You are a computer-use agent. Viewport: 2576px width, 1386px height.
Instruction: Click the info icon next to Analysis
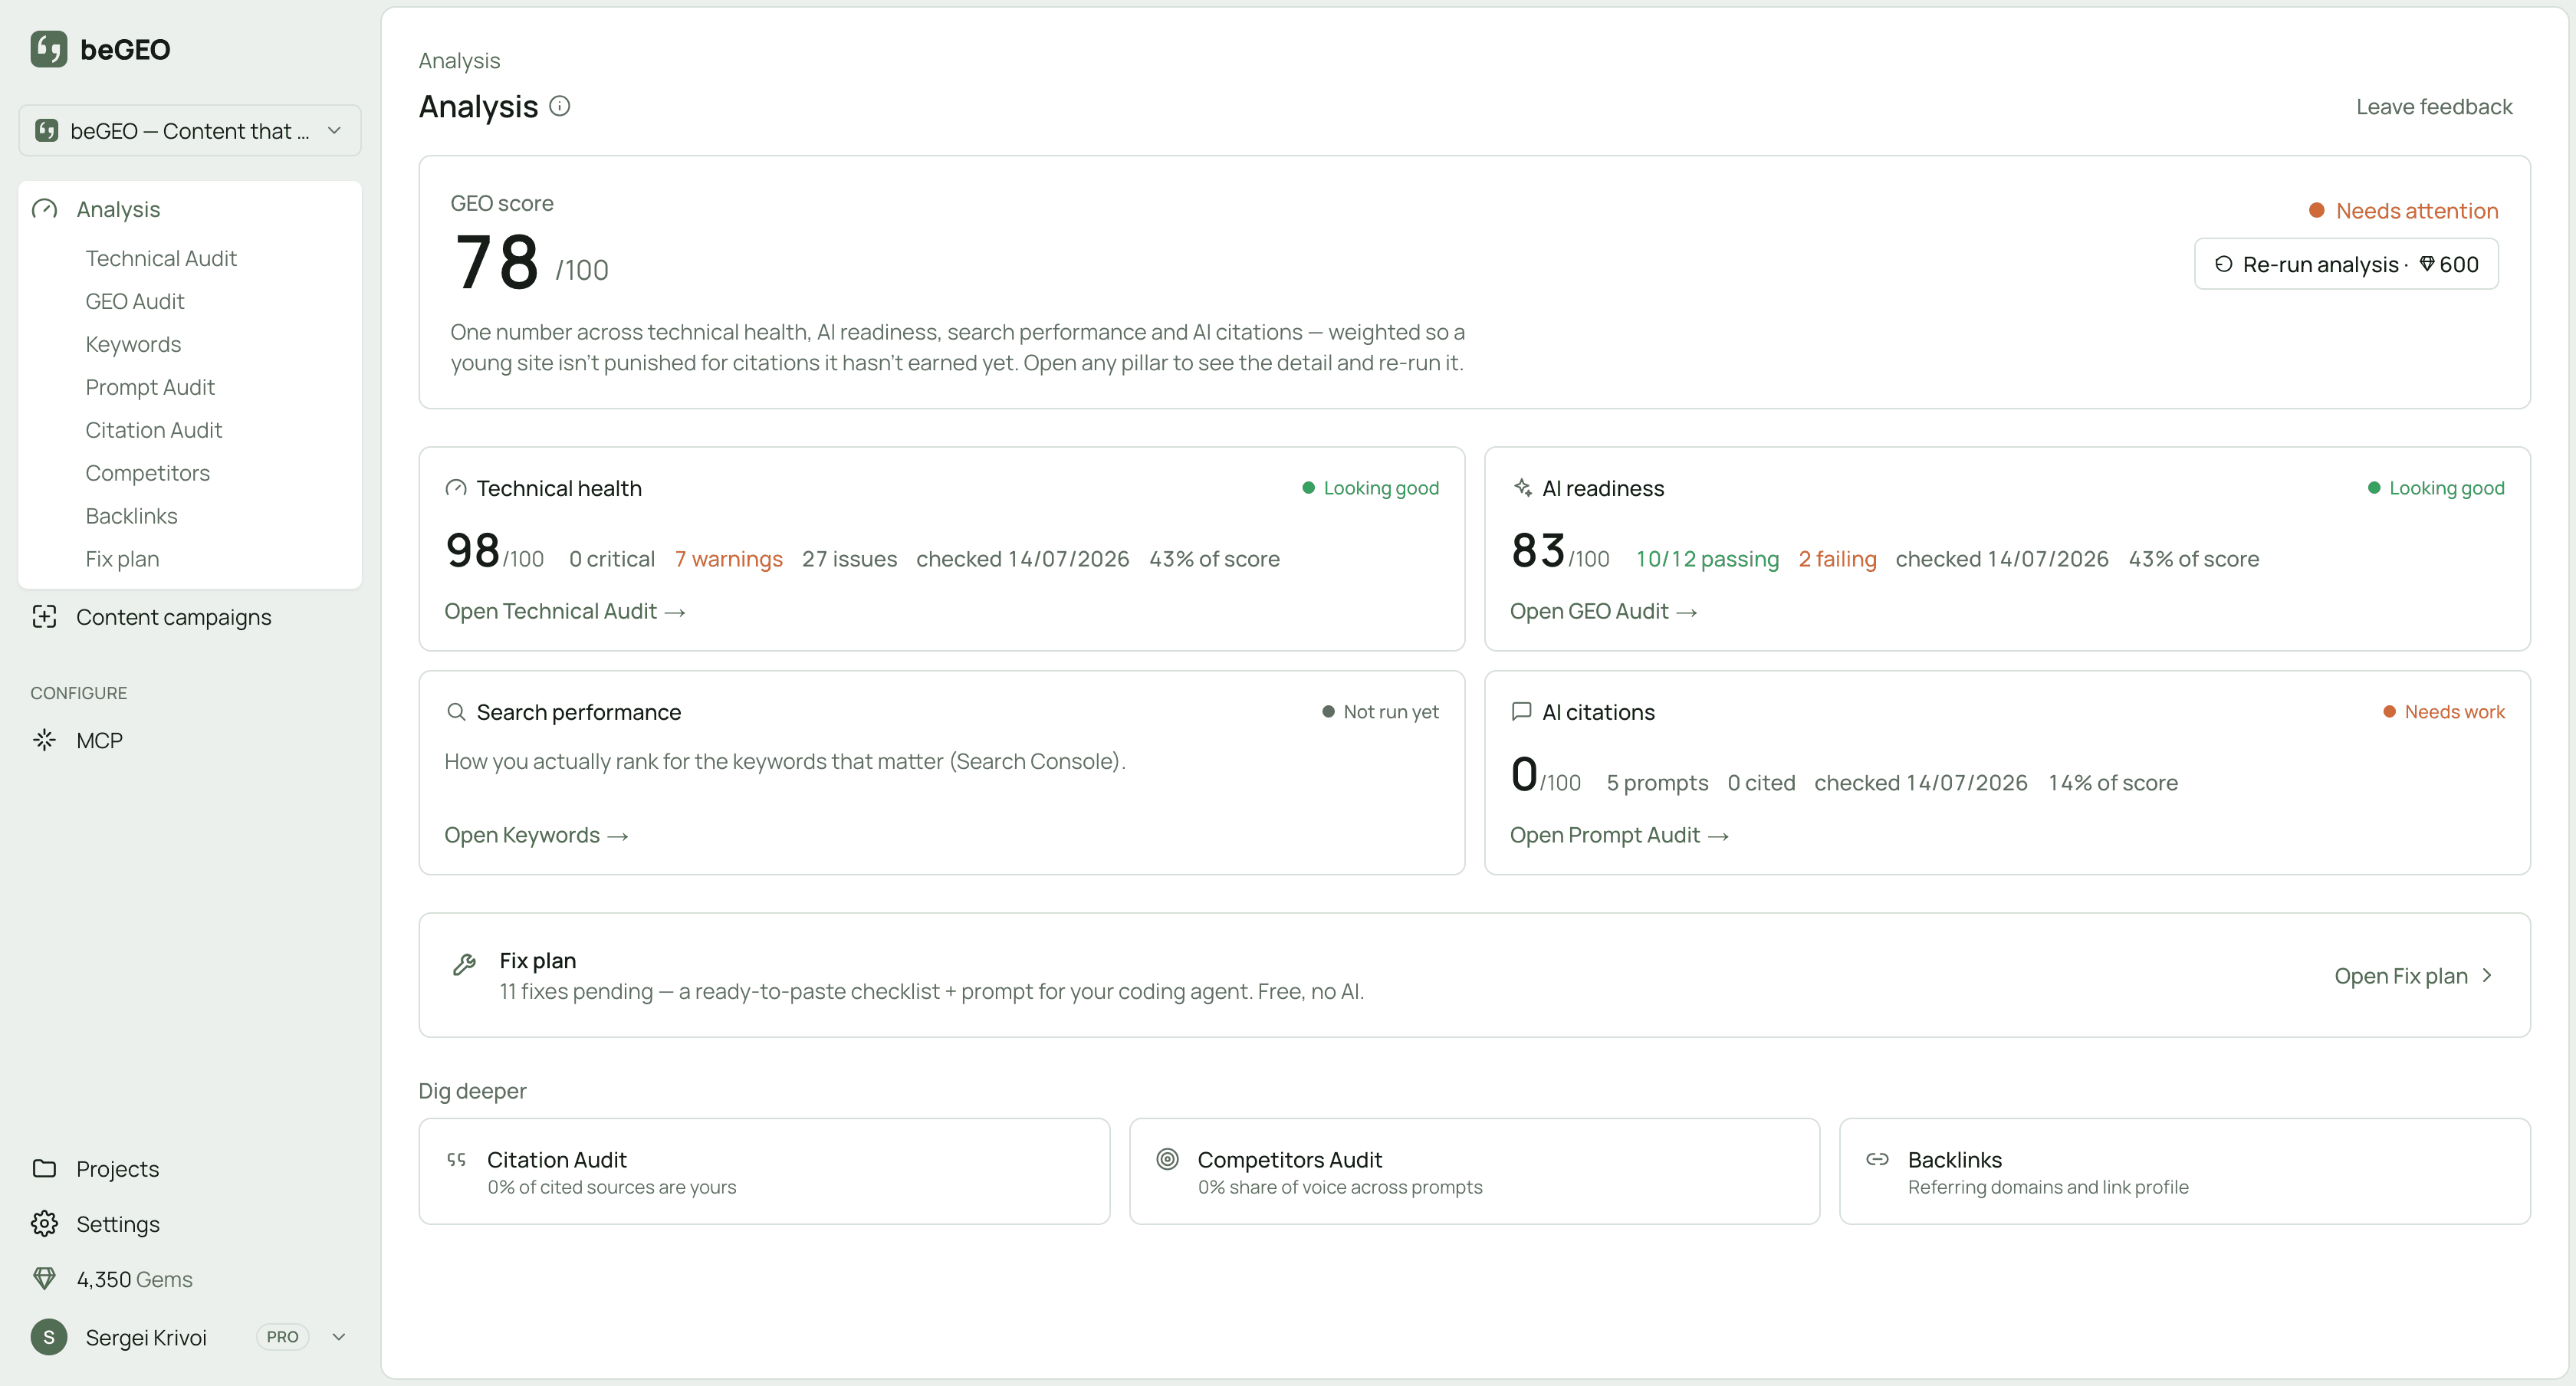point(560,106)
